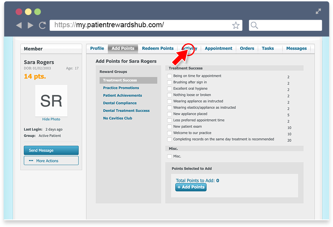Click the 20 points value for completing records
Image resolution: width=333 pixels, height=227 pixels.
point(289,140)
